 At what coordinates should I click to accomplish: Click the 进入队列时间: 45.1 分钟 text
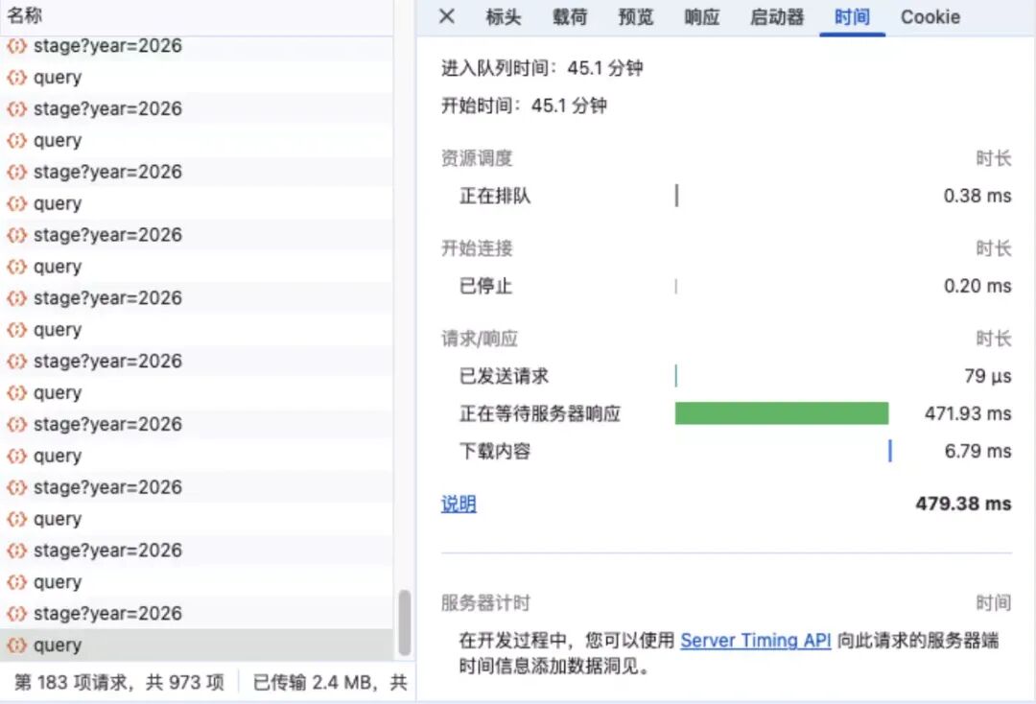pyautogui.click(x=542, y=68)
